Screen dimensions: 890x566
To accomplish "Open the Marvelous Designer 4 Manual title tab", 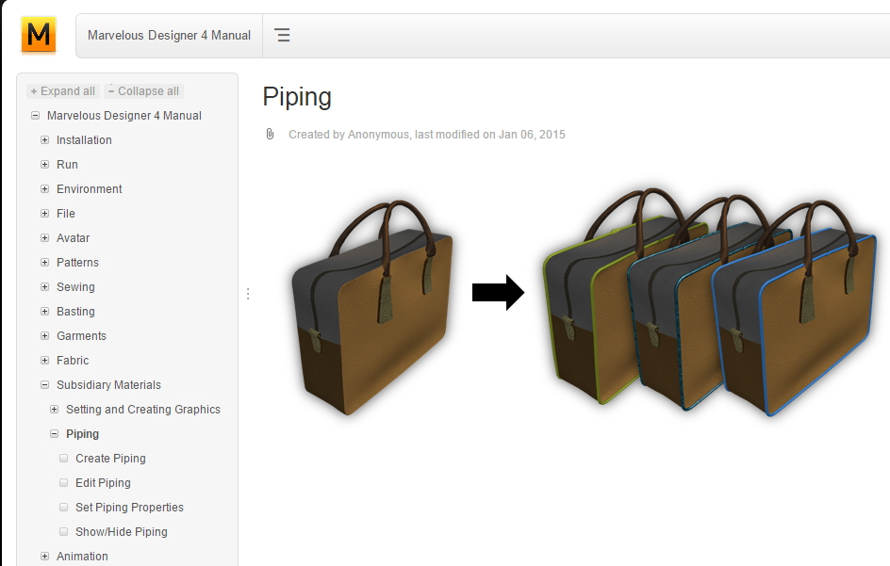I will [169, 36].
